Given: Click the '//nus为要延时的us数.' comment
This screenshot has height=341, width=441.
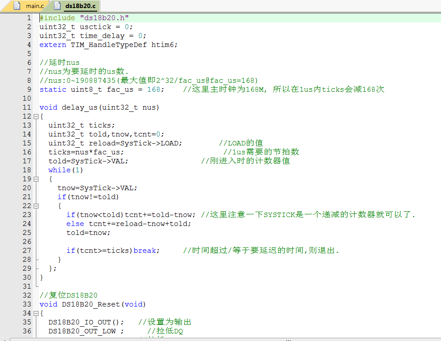Looking at the screenshot, I should click(x=84, y=72).
